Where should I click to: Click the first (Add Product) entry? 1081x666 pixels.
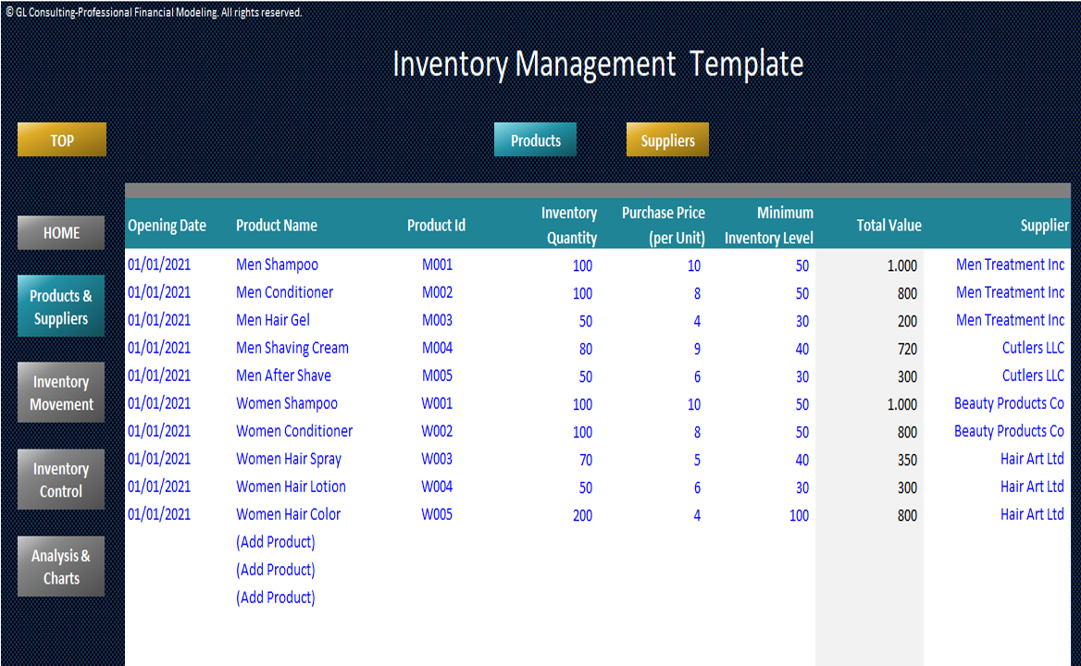(275, 542)
